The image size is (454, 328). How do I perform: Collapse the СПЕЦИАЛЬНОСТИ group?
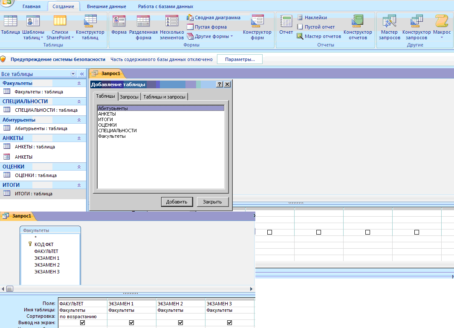[79, 102]
